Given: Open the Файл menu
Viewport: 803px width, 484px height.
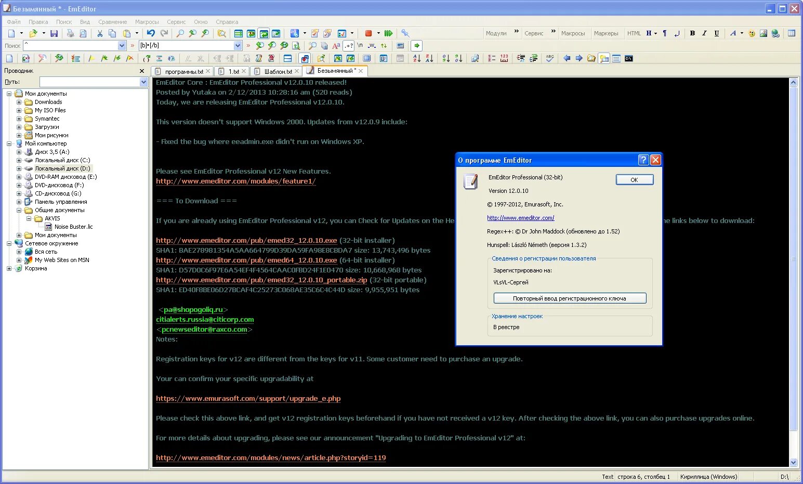Looking at the screenshot, I should [x=14, y=22].
